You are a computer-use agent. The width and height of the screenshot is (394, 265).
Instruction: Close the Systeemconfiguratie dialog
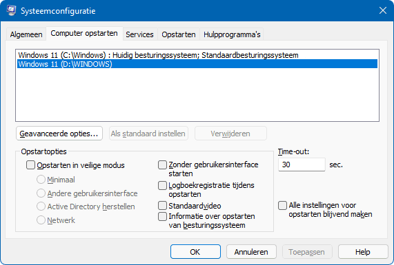click(383, 10)
